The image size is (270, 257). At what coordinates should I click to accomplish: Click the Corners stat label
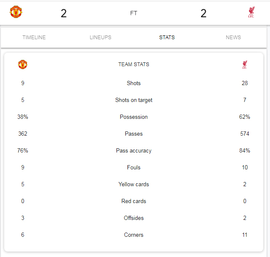coord(134,235)
